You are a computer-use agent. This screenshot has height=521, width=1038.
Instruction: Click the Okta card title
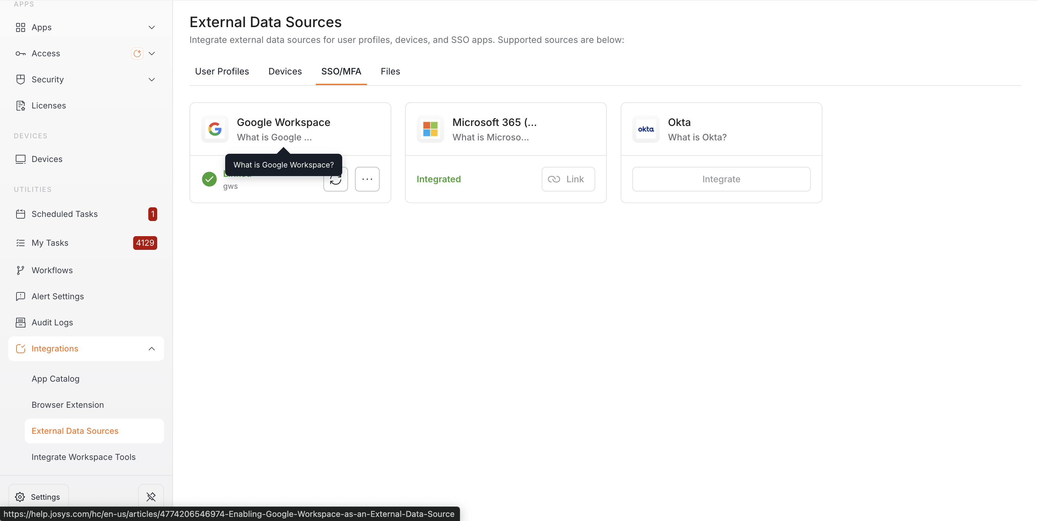point(679,122)
